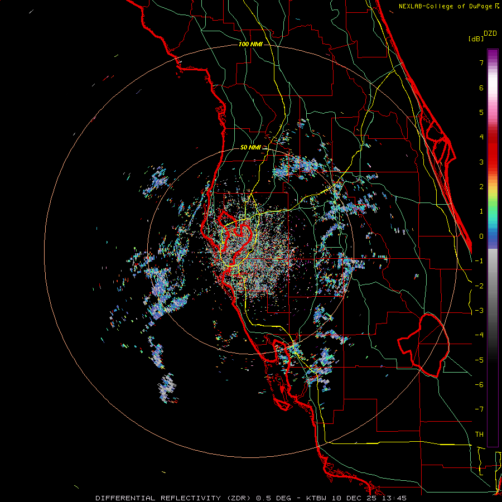Click the -2 tick label on the color scale
The image size is (502, 502).
click(x=479, y=286)
